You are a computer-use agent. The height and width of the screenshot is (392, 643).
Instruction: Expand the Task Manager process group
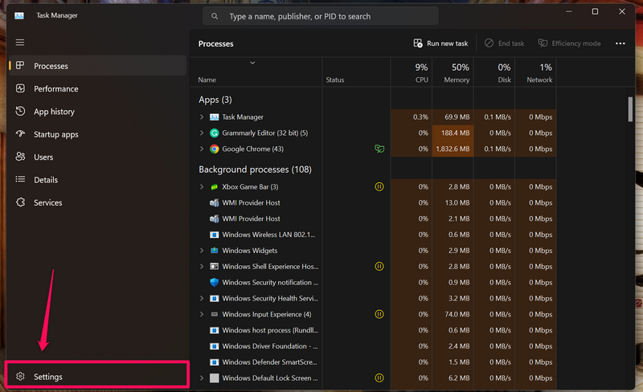202,117
